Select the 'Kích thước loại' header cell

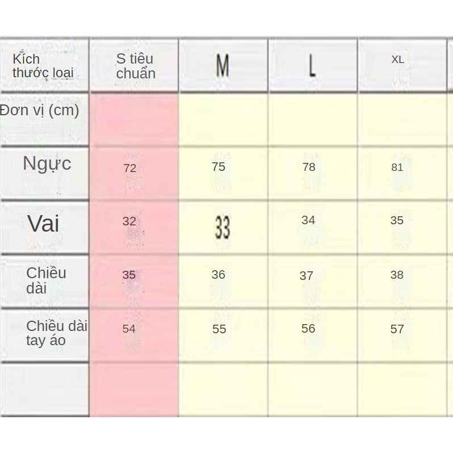click(43, 66)
